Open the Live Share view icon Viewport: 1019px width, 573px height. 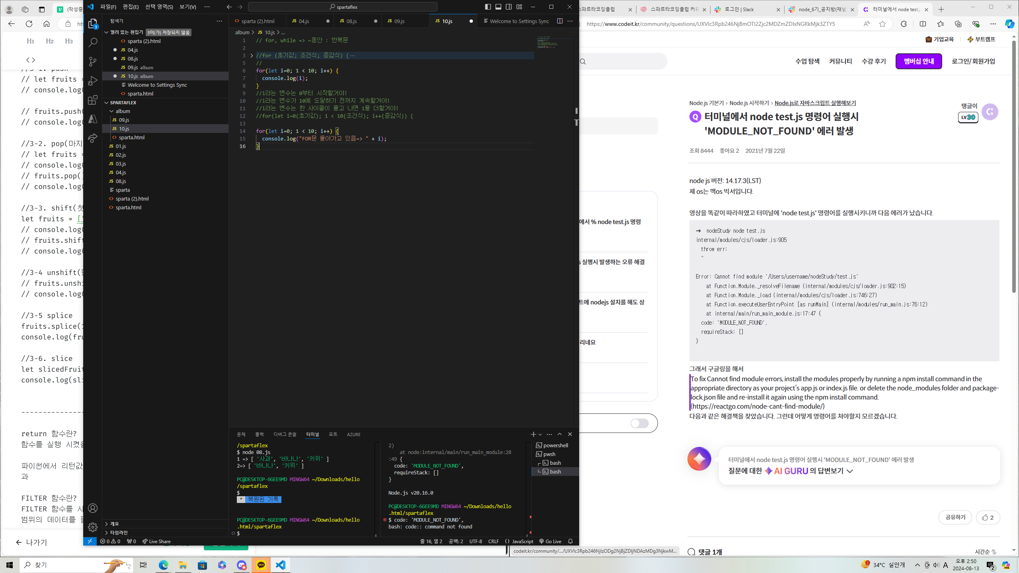click(93, 138)
